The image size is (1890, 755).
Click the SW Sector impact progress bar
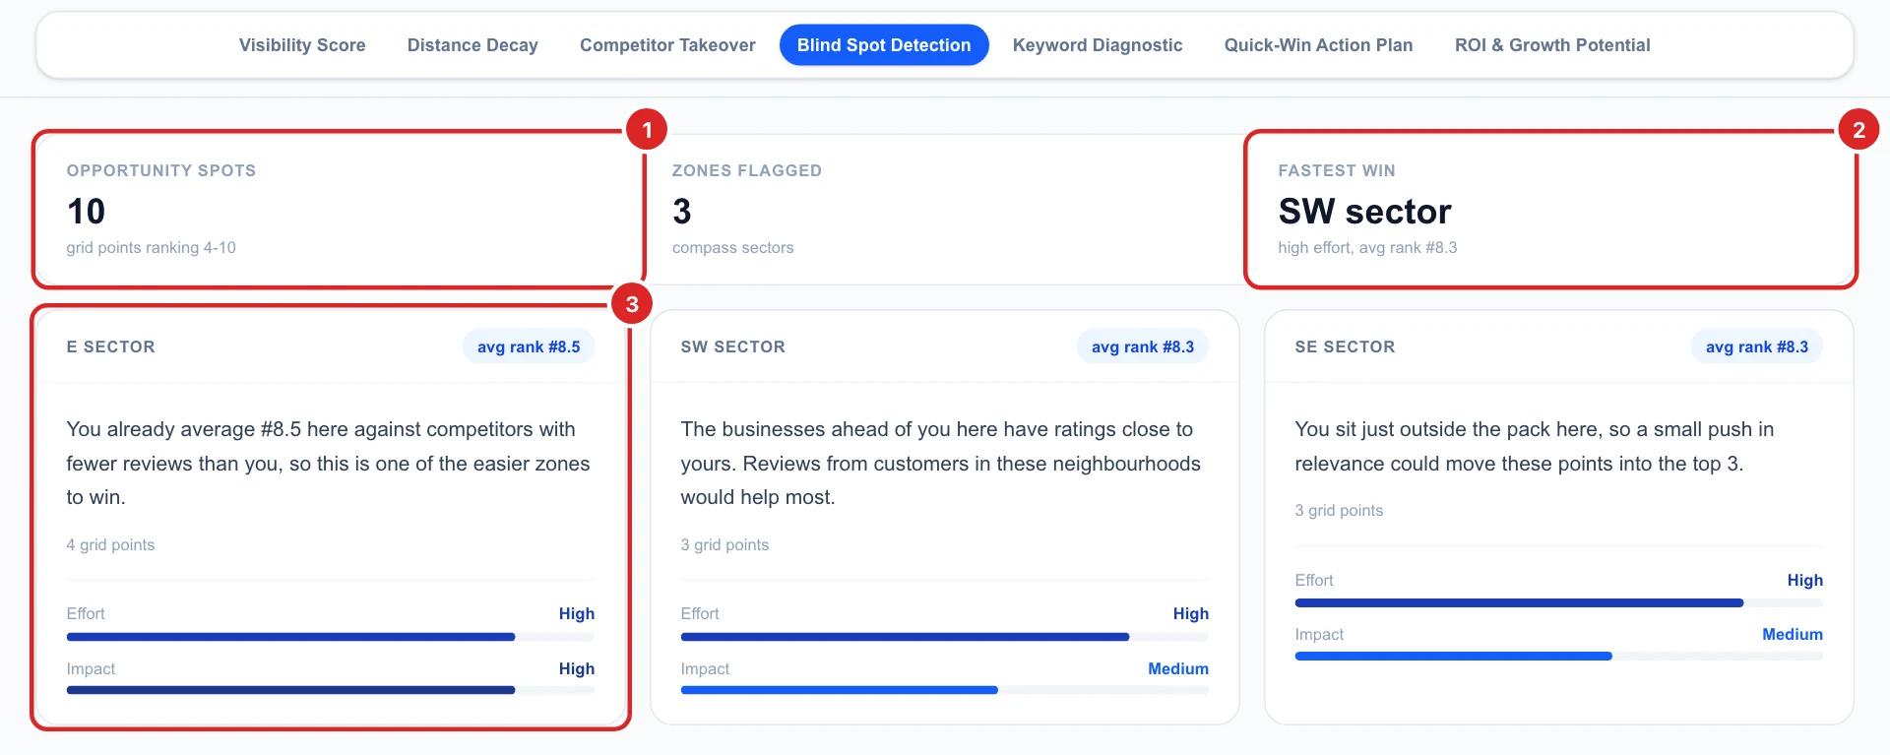[x=945, y=690]
